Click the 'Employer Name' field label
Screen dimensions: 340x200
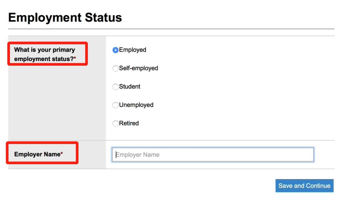point(37,154)
